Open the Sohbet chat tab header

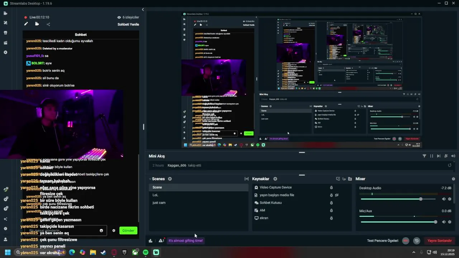pos(81,35)
